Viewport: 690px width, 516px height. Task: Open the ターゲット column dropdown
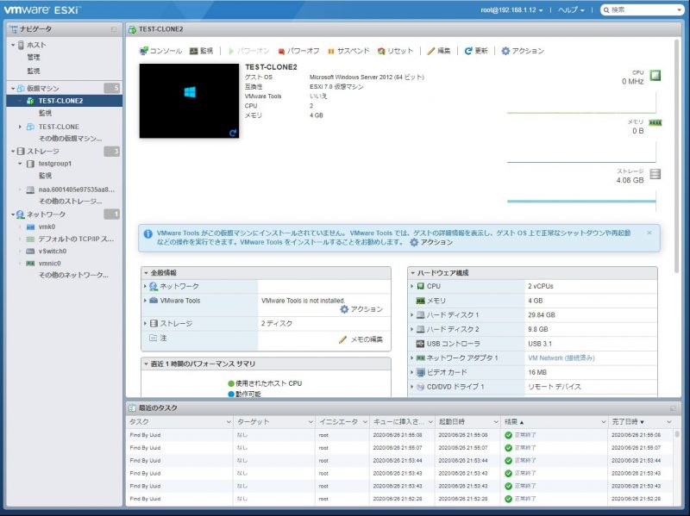coord(310,422)
